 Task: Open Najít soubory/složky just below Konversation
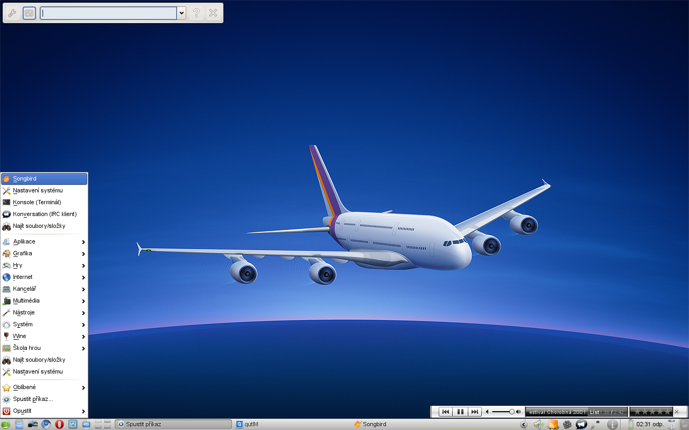click(x=44, y=226)
